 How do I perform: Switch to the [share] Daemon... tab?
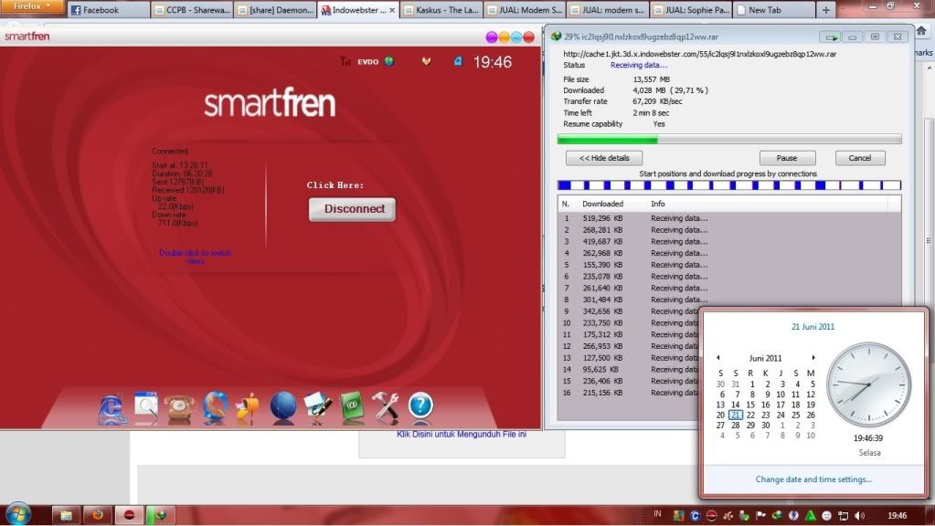click(274, 10)
